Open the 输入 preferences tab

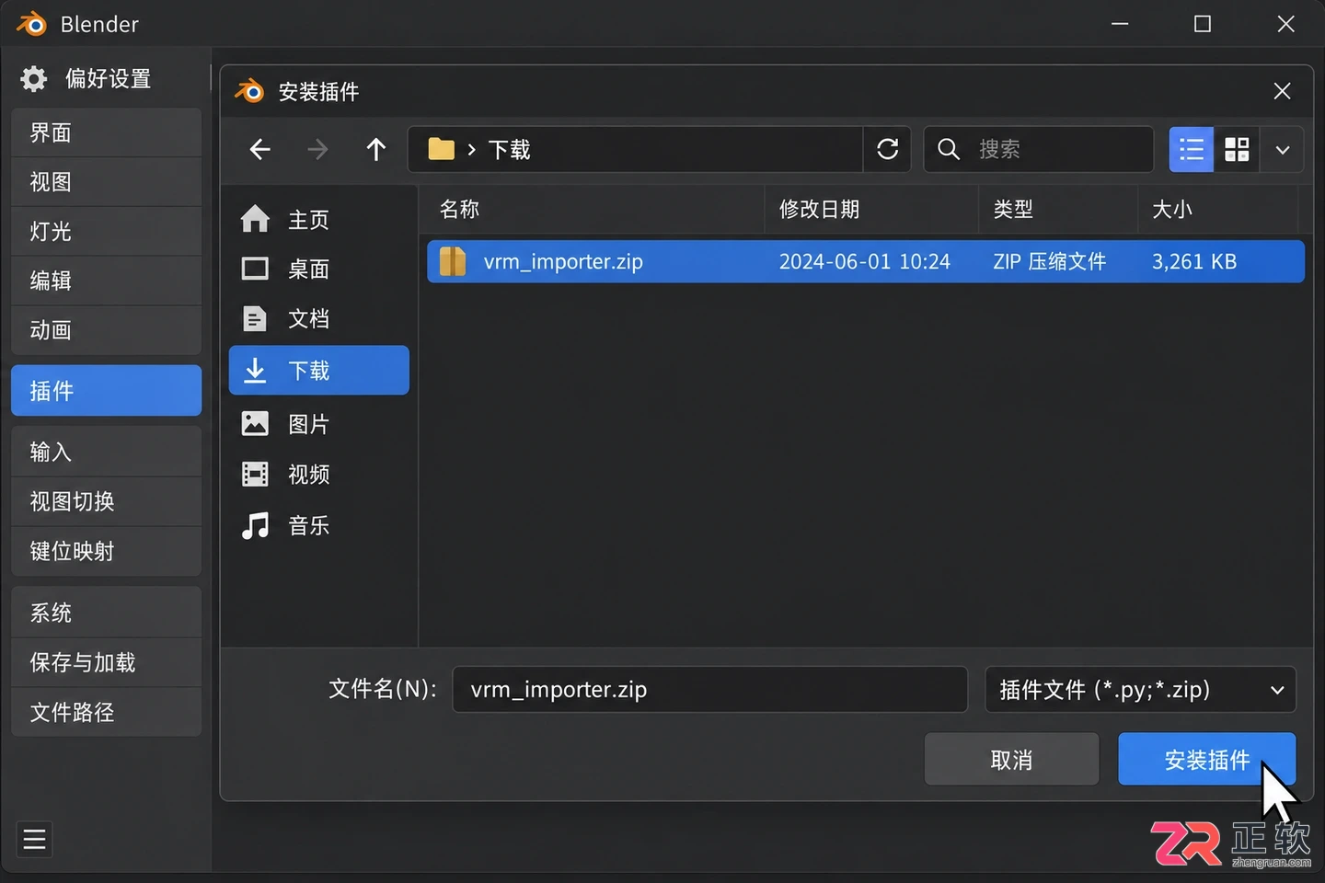click(x=106, y=452)
